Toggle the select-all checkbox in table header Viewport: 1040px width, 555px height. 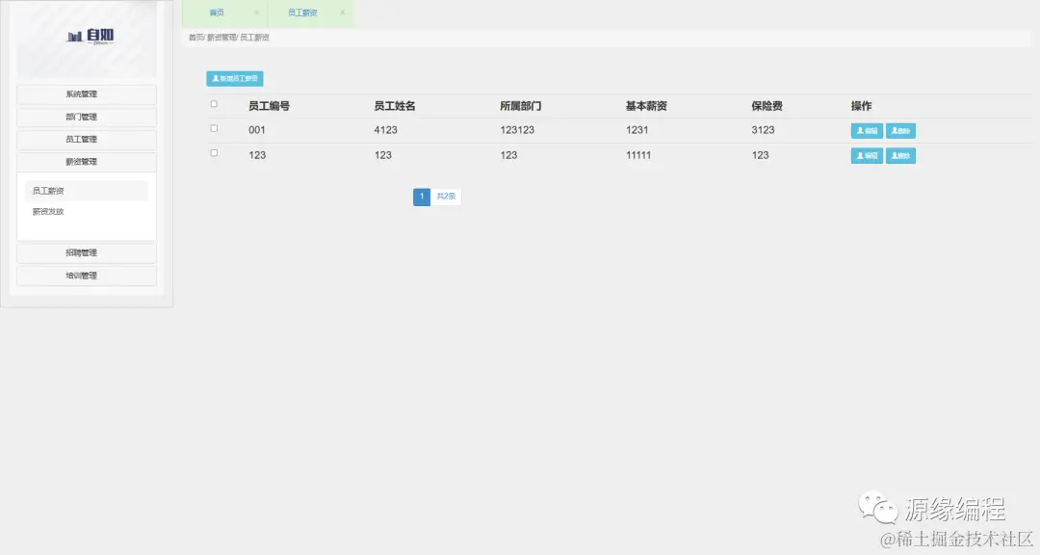213,105
